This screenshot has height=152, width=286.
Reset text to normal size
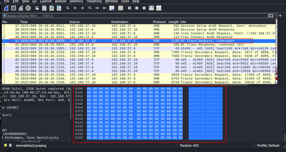[x=144, y=8]
